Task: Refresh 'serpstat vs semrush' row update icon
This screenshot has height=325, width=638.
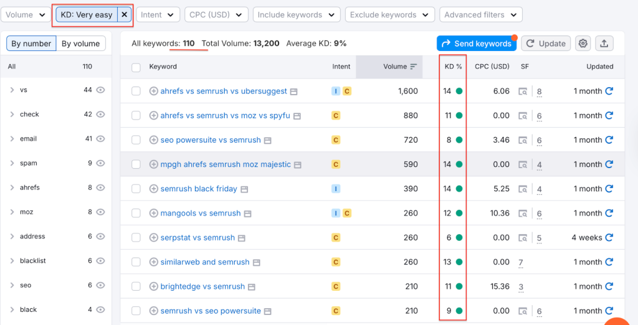Action: 609,237
